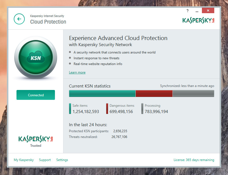Check the License 365 days remaining link

[x=194, y=160]
